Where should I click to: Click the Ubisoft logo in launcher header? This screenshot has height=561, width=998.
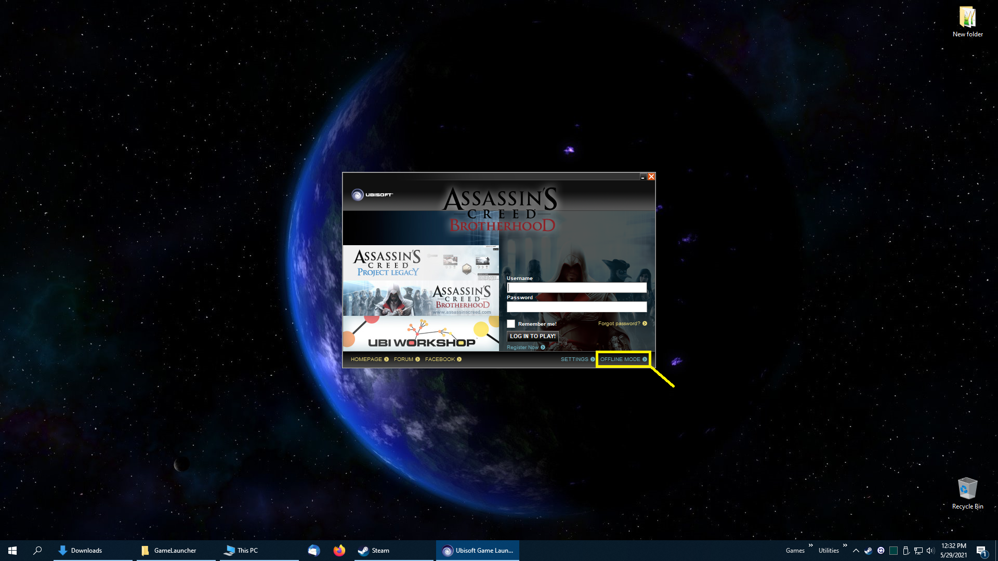coord(372,195)
